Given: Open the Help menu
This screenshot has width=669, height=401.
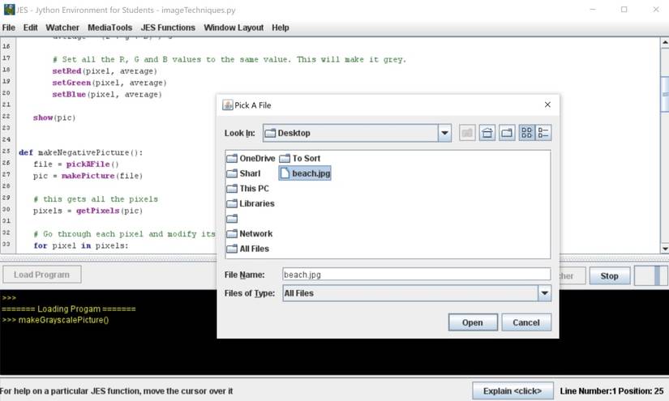Looking at the screenshot, I should (281, 28).
